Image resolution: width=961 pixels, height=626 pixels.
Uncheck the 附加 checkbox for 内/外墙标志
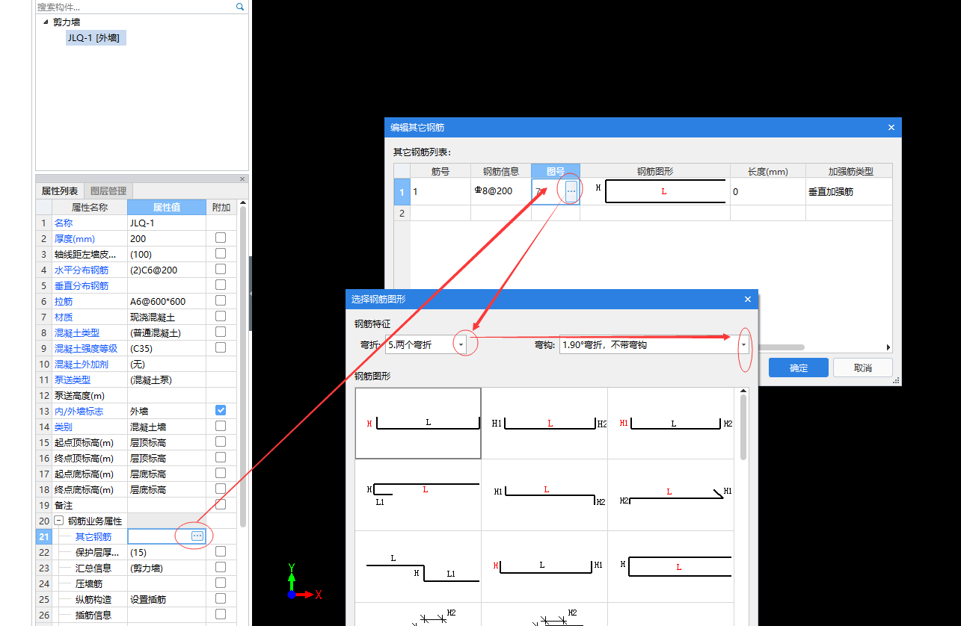coord(221,410)
